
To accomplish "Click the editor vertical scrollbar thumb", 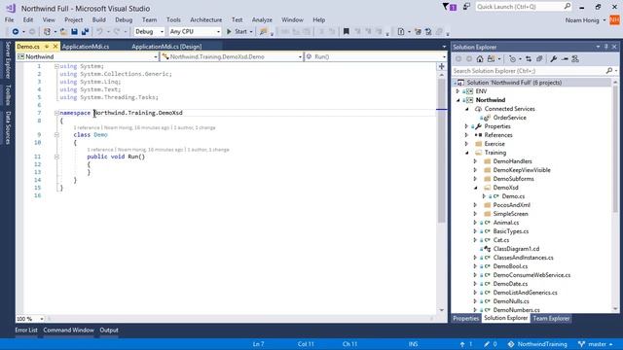I will pos(441,151).
